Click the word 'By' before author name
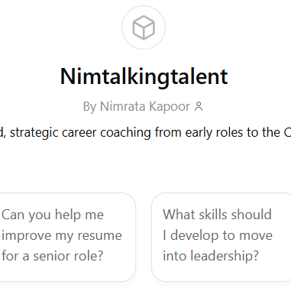The width and height of the screenshot is (291, 291). [x=89, y=107]
